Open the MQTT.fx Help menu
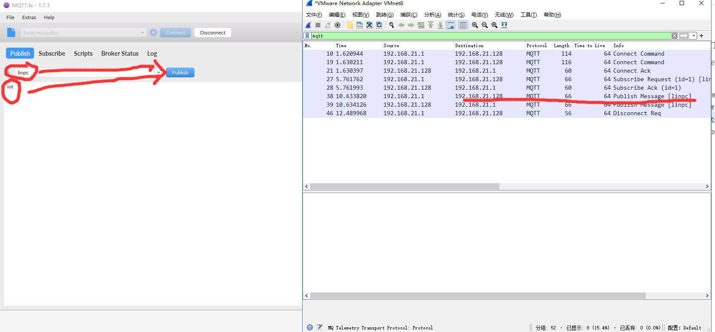Image resolution: width=715 pixels, height=332 pixels. coord(49,17)
